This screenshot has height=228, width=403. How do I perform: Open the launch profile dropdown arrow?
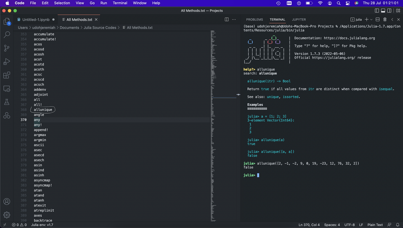tap(371, 20)
